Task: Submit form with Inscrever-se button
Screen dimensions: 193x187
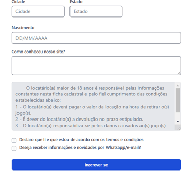Action: click(x=96, y=165)
